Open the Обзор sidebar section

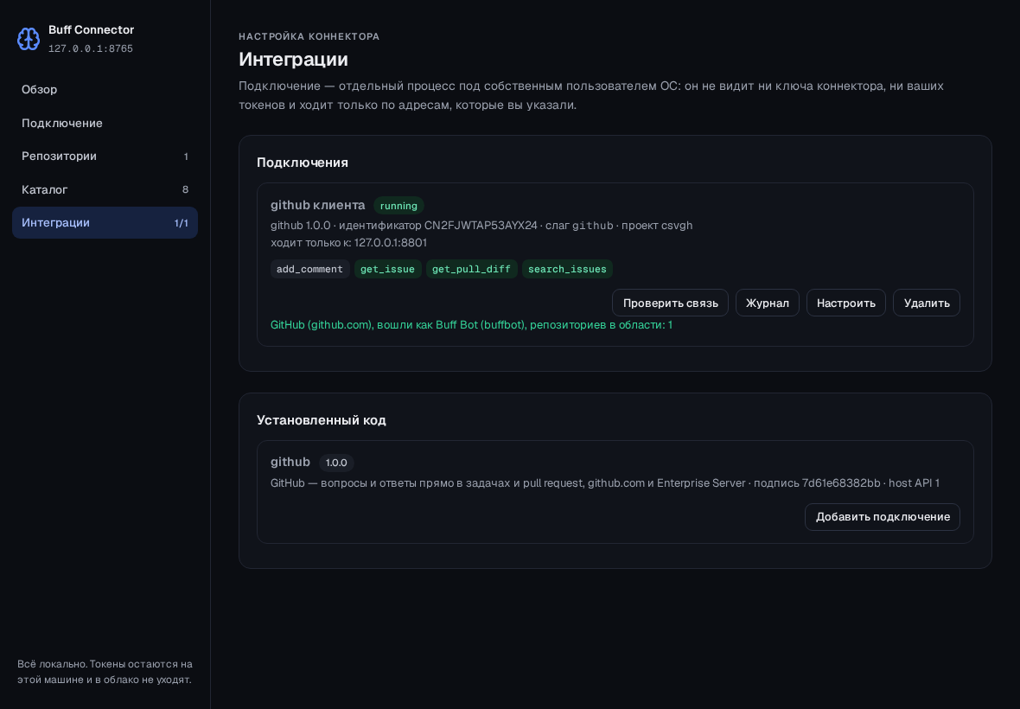(x=105, y=90)
